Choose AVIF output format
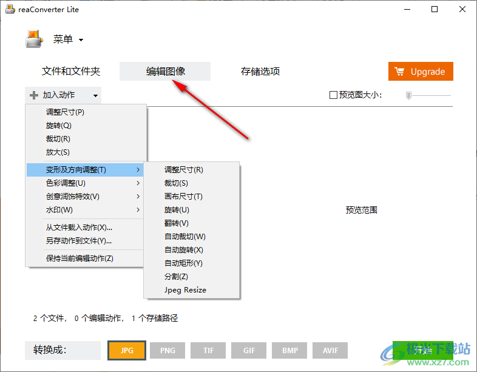The width and height of the screenshot is (477, 372). tap(330, 350)
